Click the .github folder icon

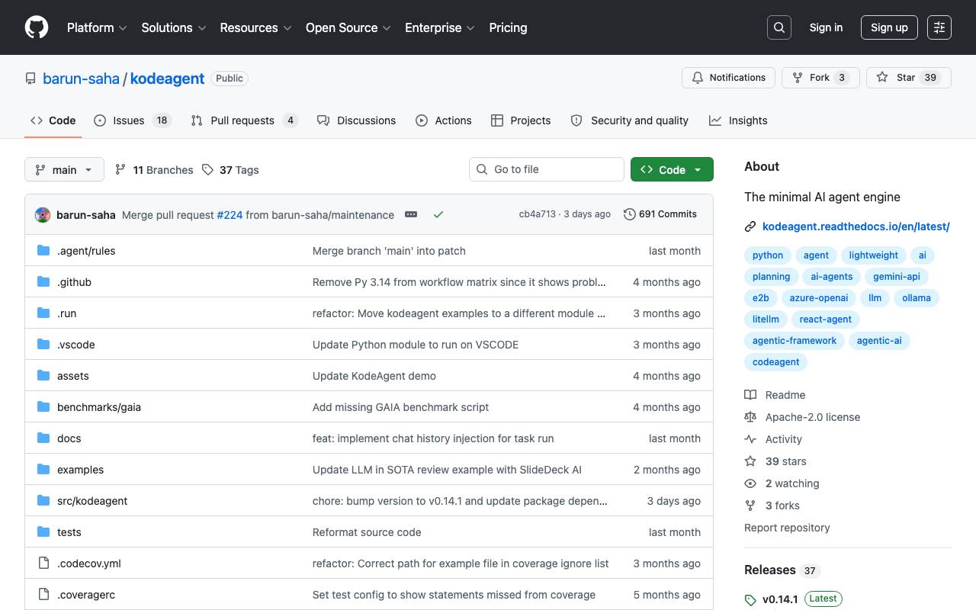pos(43,282)
